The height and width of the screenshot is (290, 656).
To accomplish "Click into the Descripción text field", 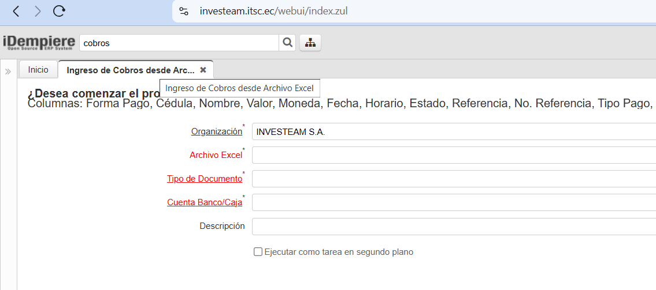I will point(454,226).
